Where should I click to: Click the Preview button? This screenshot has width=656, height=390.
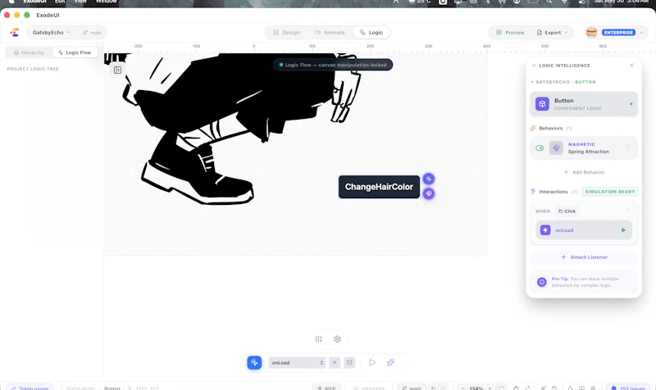pos(510,32)
